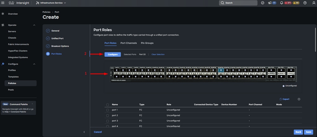This screenshot has width=317, height=137.
Task: Open the alarms bell icon
Action: point(281,3)
